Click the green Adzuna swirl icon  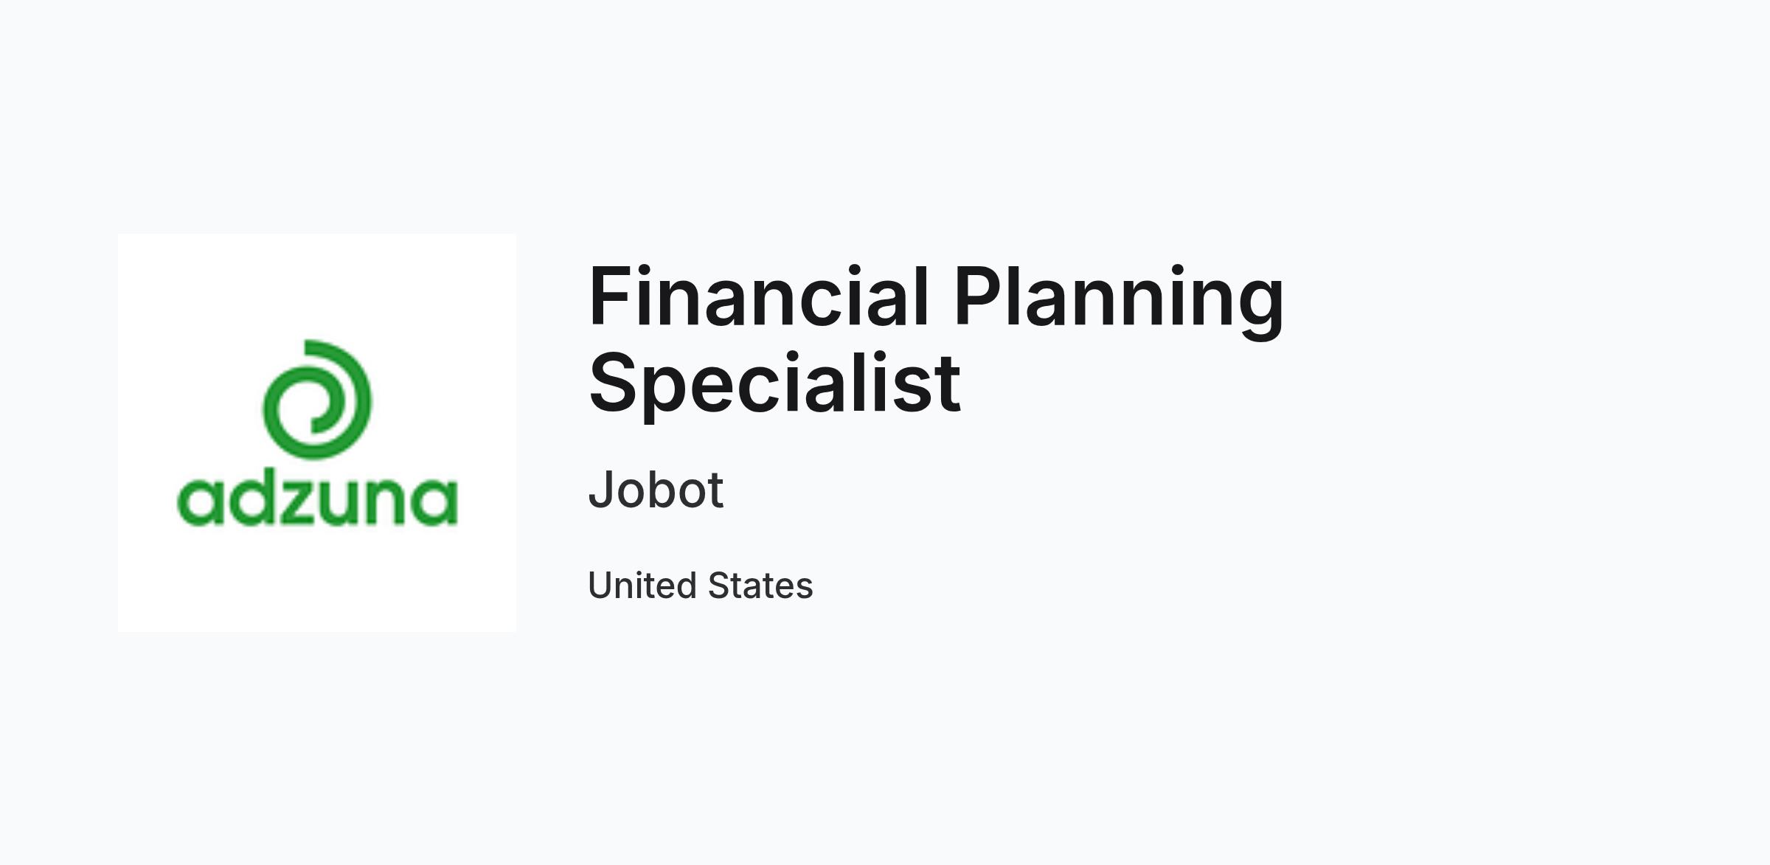point(317,399)
